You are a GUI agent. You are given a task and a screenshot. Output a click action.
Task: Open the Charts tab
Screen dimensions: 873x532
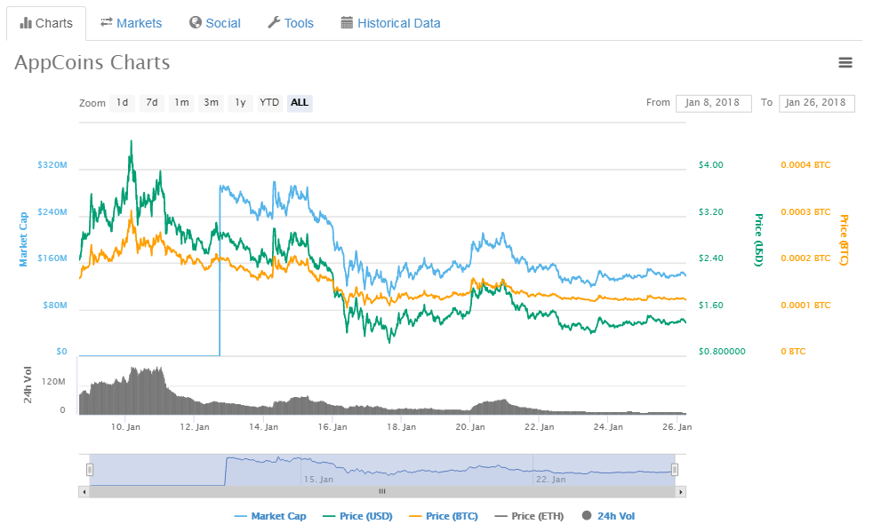46,23
